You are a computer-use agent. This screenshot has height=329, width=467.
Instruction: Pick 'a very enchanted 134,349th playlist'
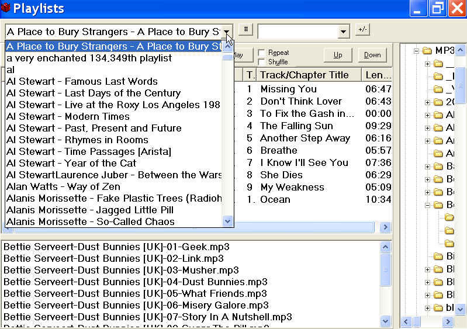pyautogui.click(x=114, y=58)
